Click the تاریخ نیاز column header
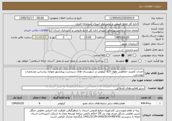172x121 pixels. coord(18,98)
